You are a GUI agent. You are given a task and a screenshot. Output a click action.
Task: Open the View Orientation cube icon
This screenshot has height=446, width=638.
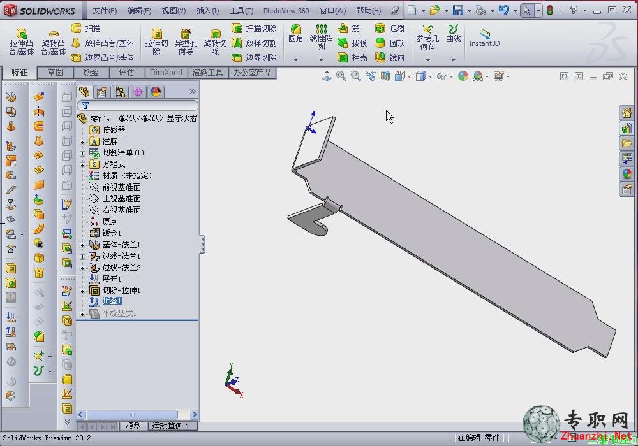click(x=400, y=76)
